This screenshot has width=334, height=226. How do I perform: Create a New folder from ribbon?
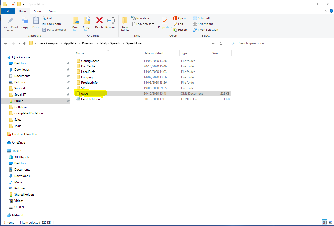pos(125,24)
